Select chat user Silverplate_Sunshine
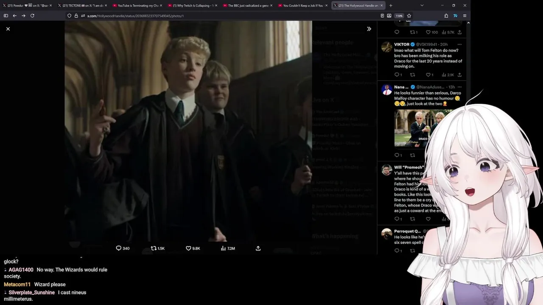Image resolution: width=543 pixels, height=305 pixels. [32, 293]
